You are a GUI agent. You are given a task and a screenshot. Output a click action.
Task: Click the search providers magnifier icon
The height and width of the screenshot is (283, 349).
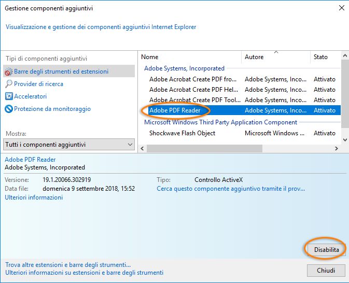[9, 84]
